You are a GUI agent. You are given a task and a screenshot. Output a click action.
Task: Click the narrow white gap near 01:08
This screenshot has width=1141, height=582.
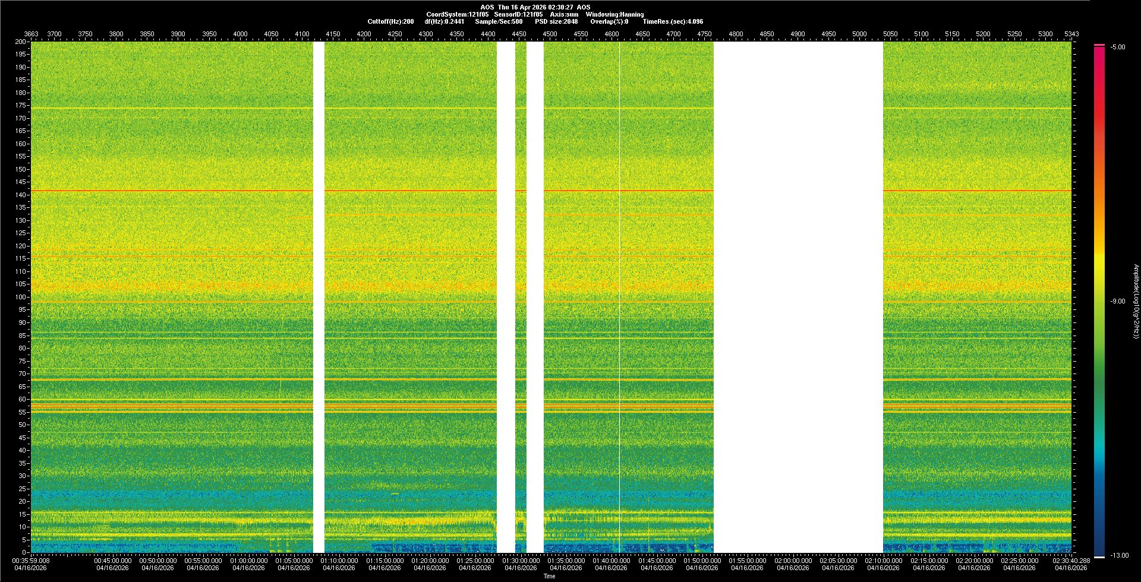point(319,297)
